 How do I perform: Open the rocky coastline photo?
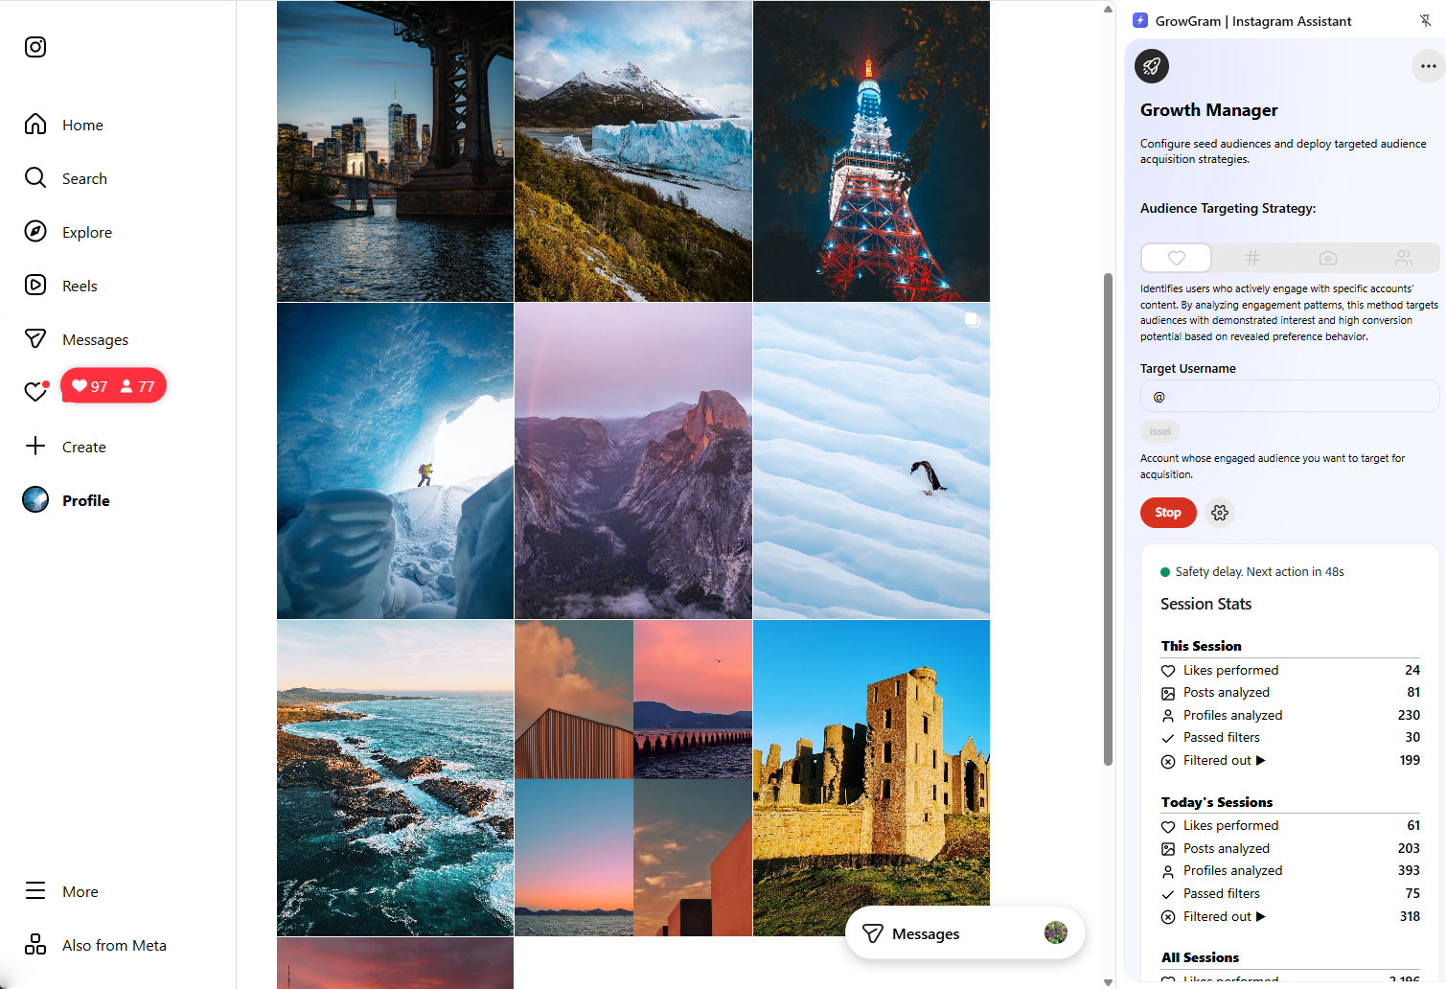click(x=395, y=778)
